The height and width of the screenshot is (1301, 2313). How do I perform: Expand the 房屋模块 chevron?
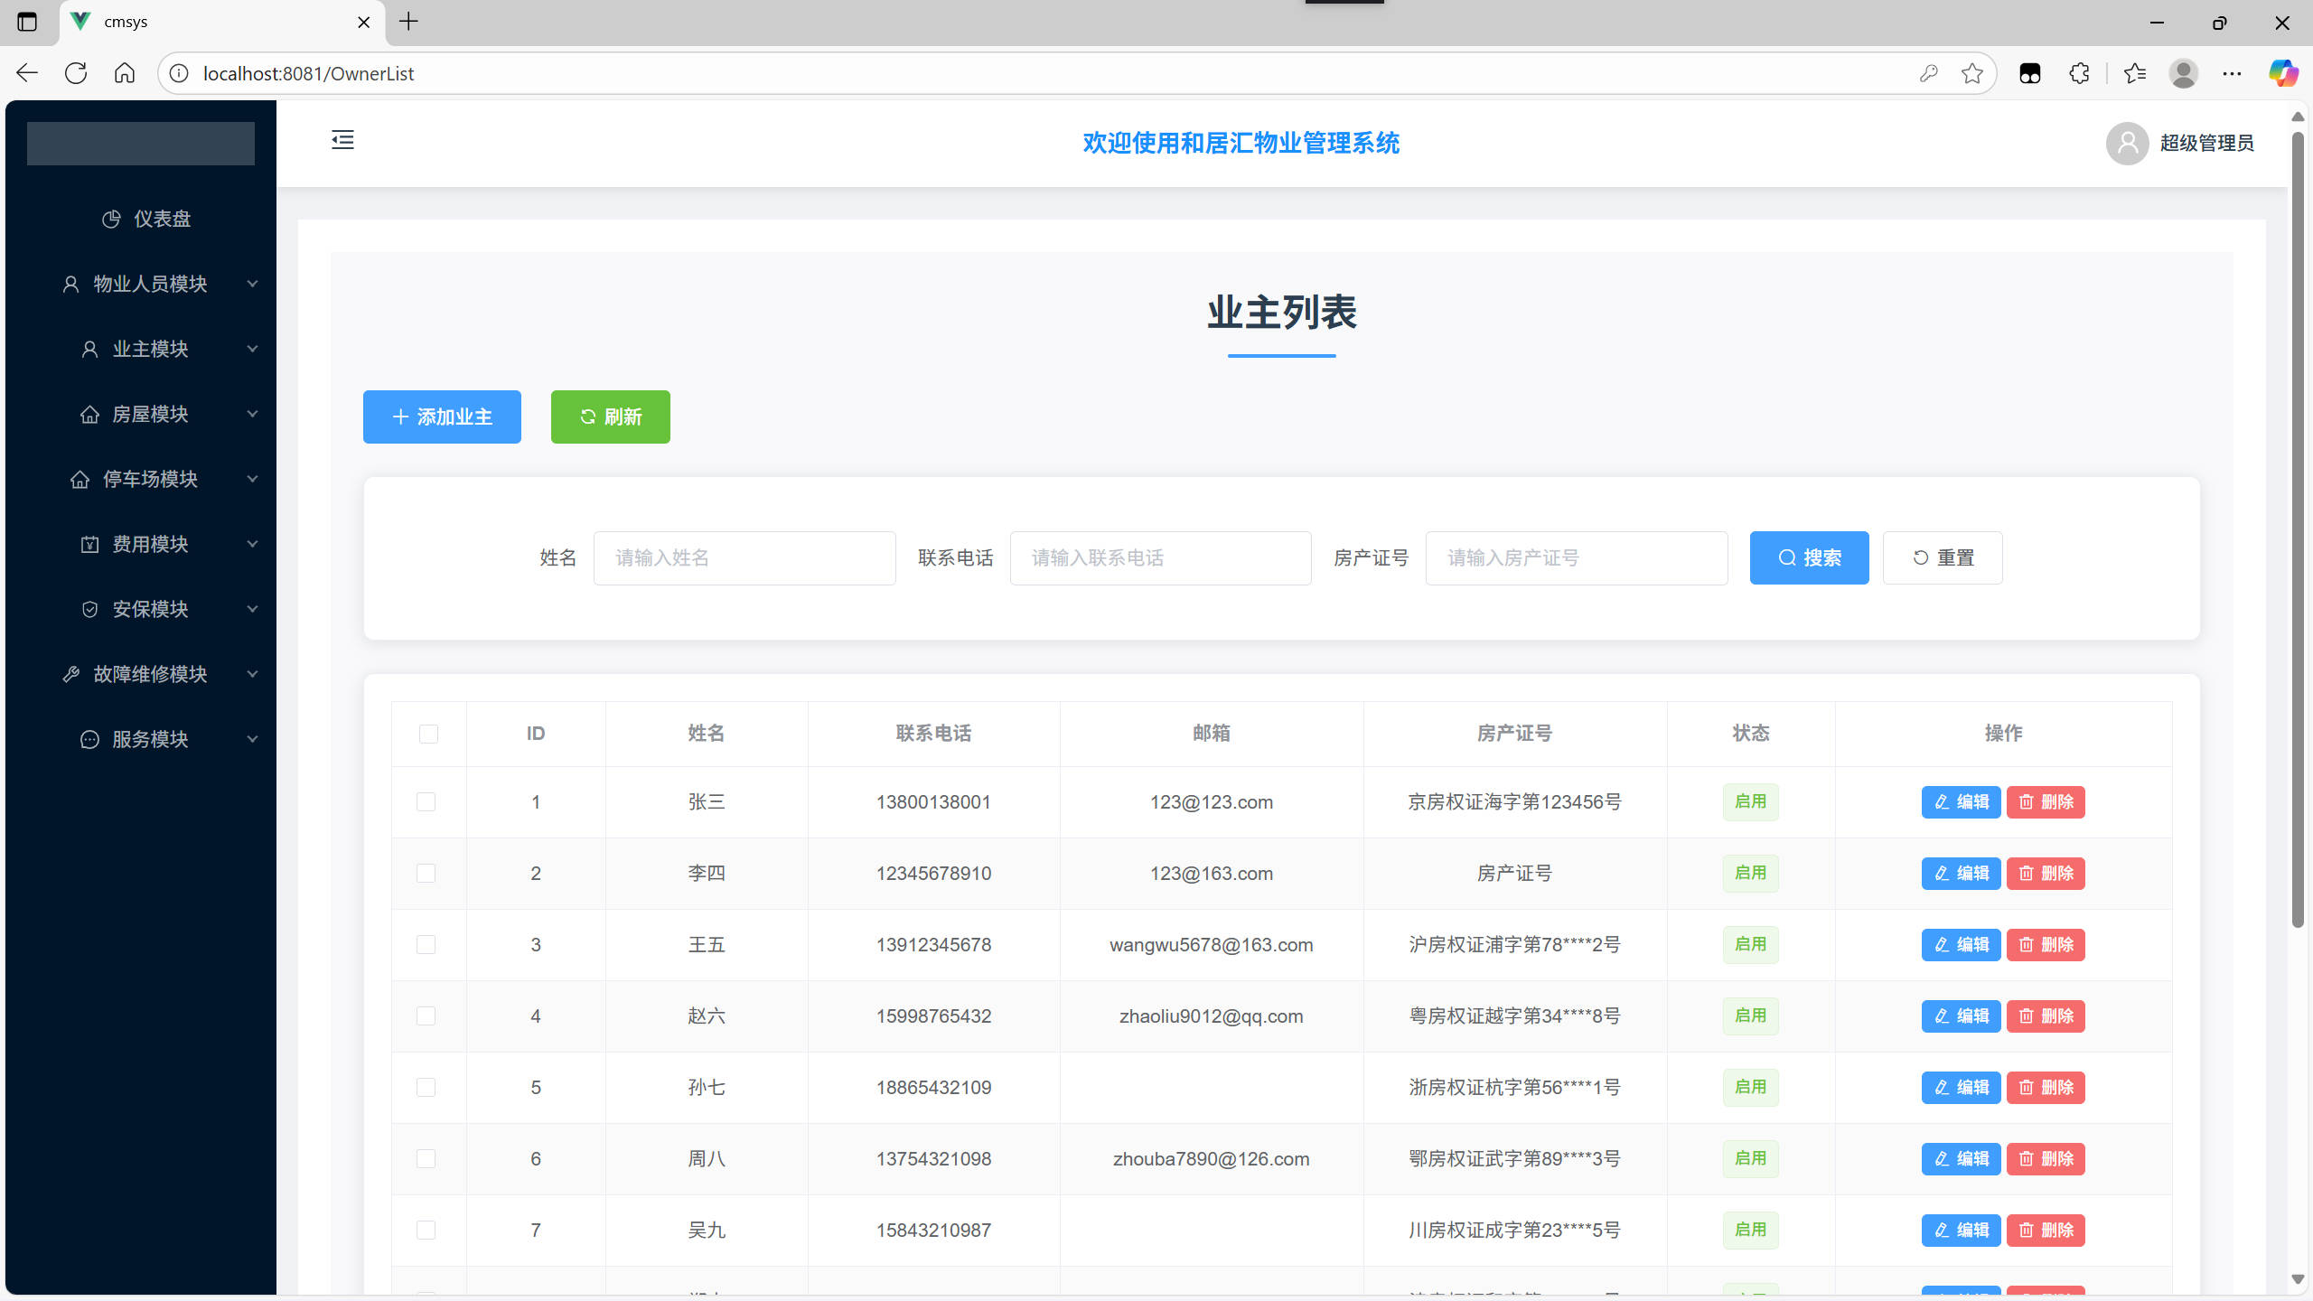(x=253, y=414)
